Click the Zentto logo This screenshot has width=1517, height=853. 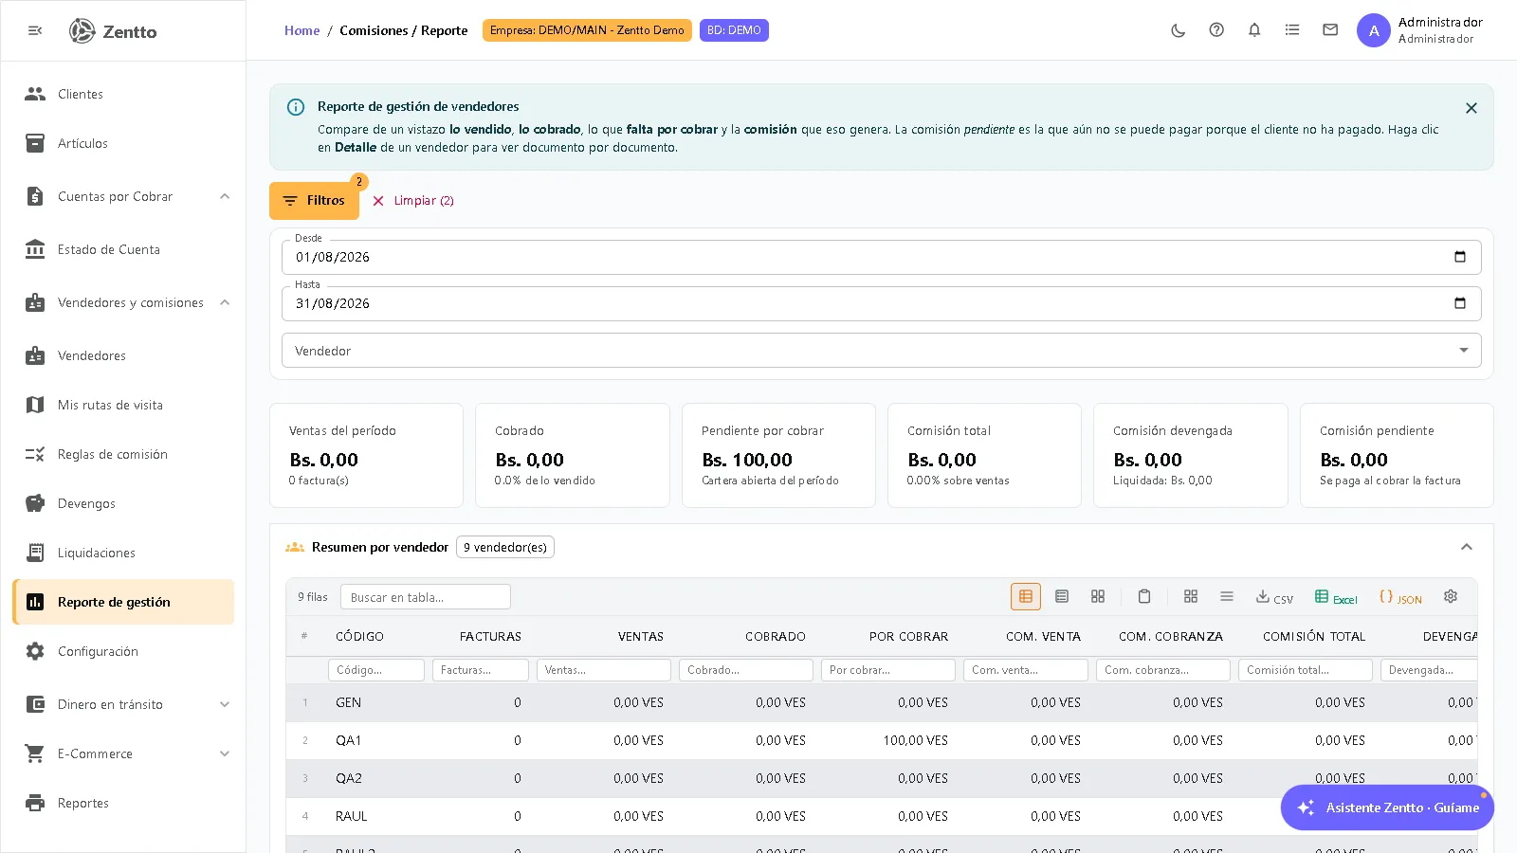[113, 31]
